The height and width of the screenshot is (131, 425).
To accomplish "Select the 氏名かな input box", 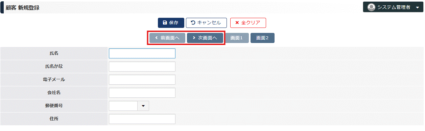I will pyautogui.click(x=142, y=67).
